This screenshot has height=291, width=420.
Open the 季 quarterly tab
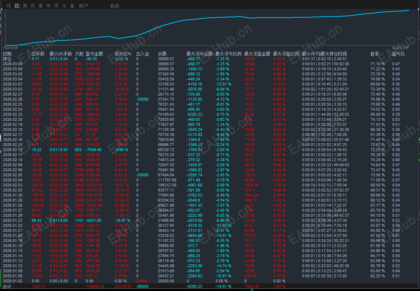click(x=41, y=6)
